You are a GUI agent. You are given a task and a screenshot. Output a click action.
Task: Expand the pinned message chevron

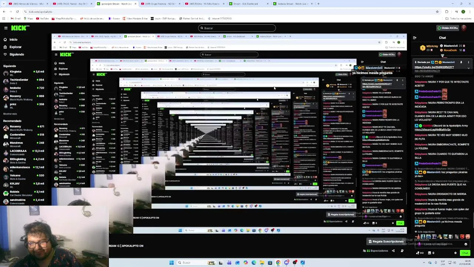[468, 68]
